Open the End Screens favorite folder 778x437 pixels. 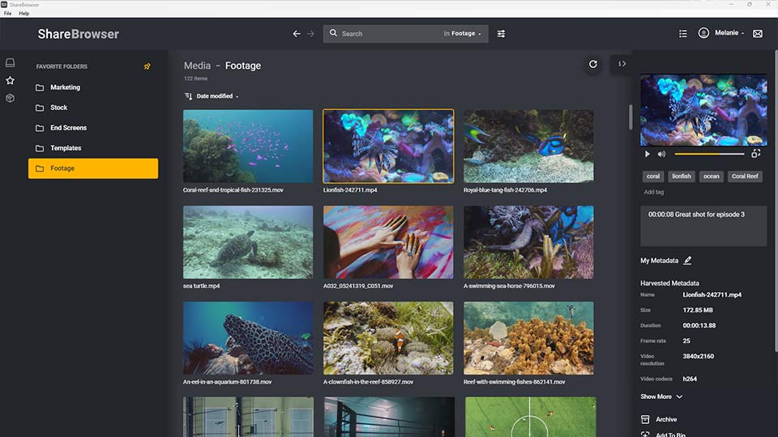pos(93,128)
